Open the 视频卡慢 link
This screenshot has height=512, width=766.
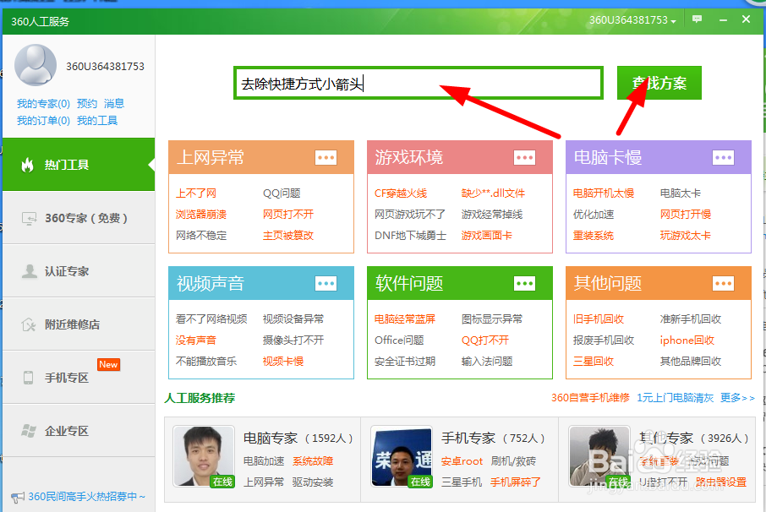click(x=283, y=361)
